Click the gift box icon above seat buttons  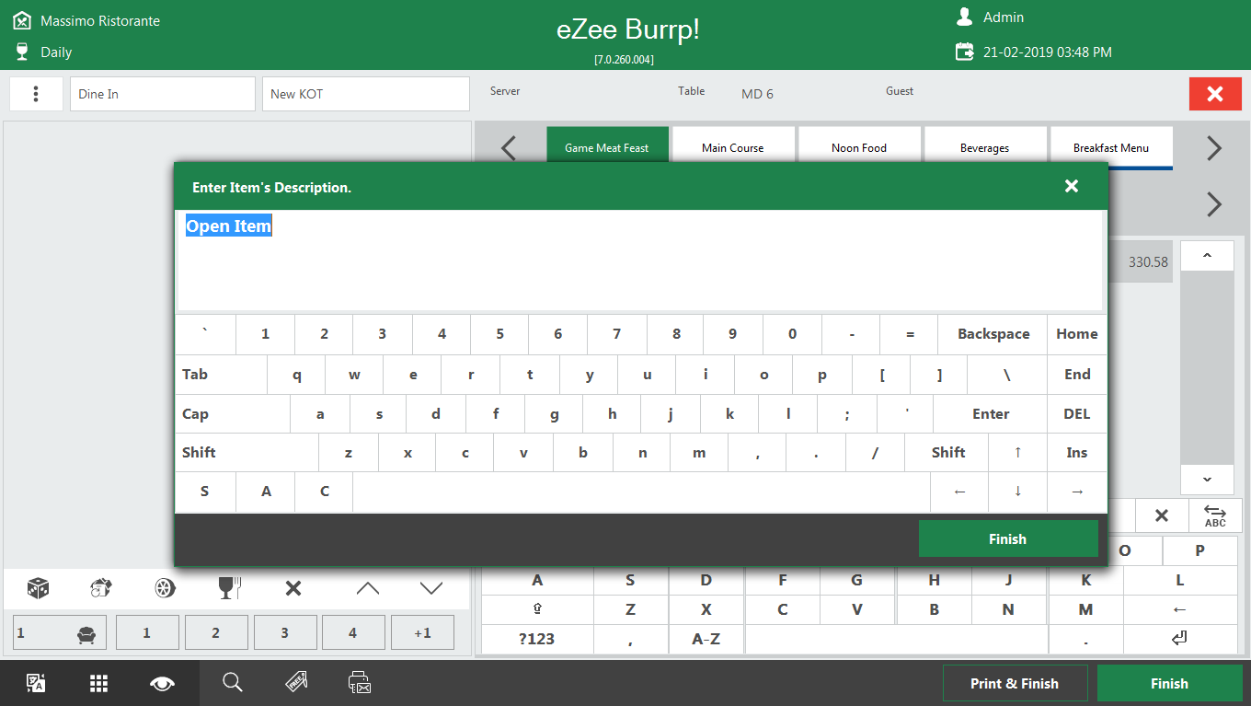pos(101,588)
